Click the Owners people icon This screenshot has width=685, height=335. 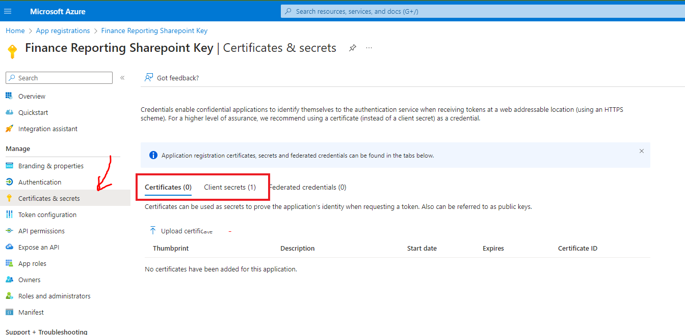pyautogui.click(x=9, y=280)
